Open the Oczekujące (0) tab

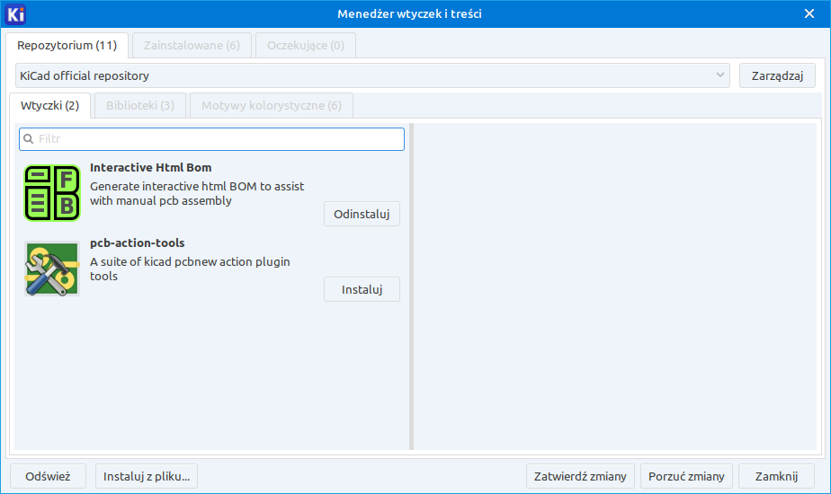pyautogui.click(x=306, y=46)
